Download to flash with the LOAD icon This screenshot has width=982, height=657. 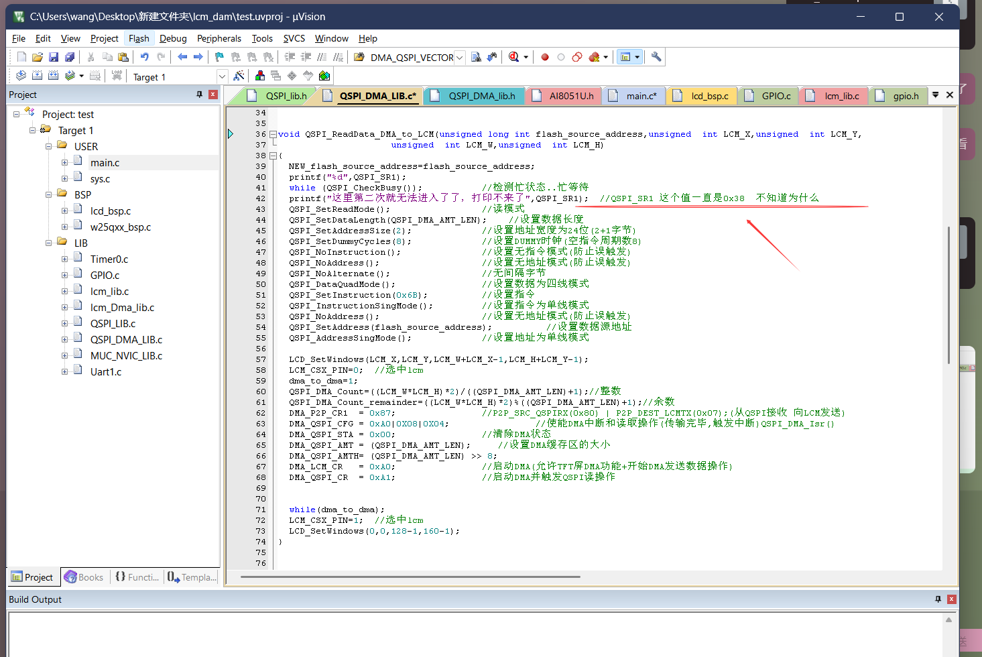click(x=117, y=76)
